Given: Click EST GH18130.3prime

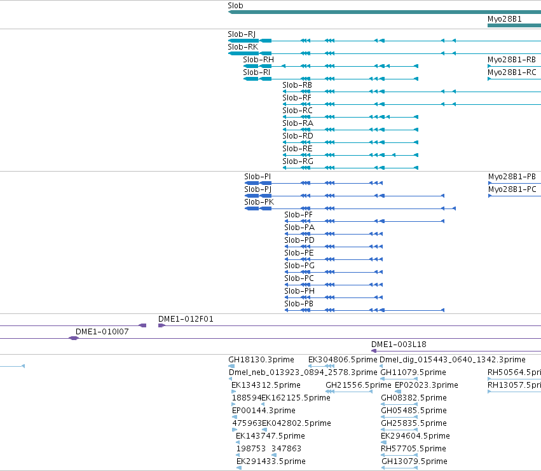Looking at the screenshot, I should click(x=261, y=360).
